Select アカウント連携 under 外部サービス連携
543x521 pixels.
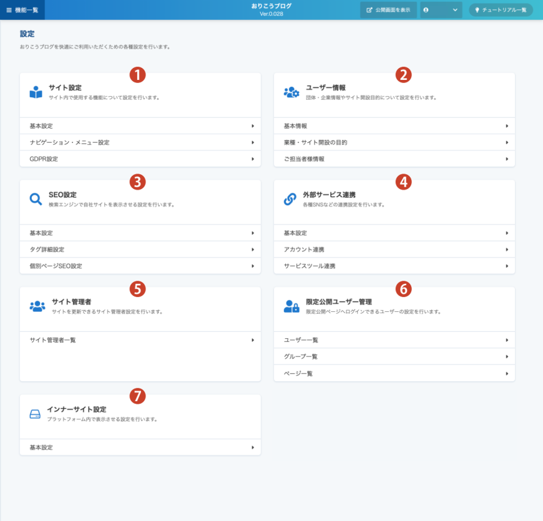[394, 250]
